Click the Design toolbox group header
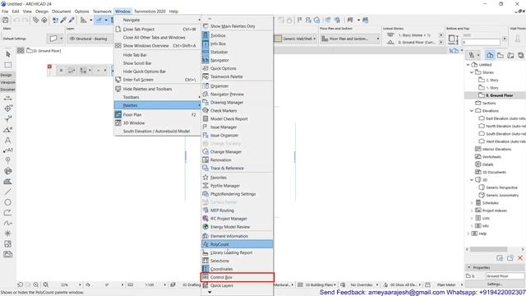526x296 pixels. coord(7,75)
